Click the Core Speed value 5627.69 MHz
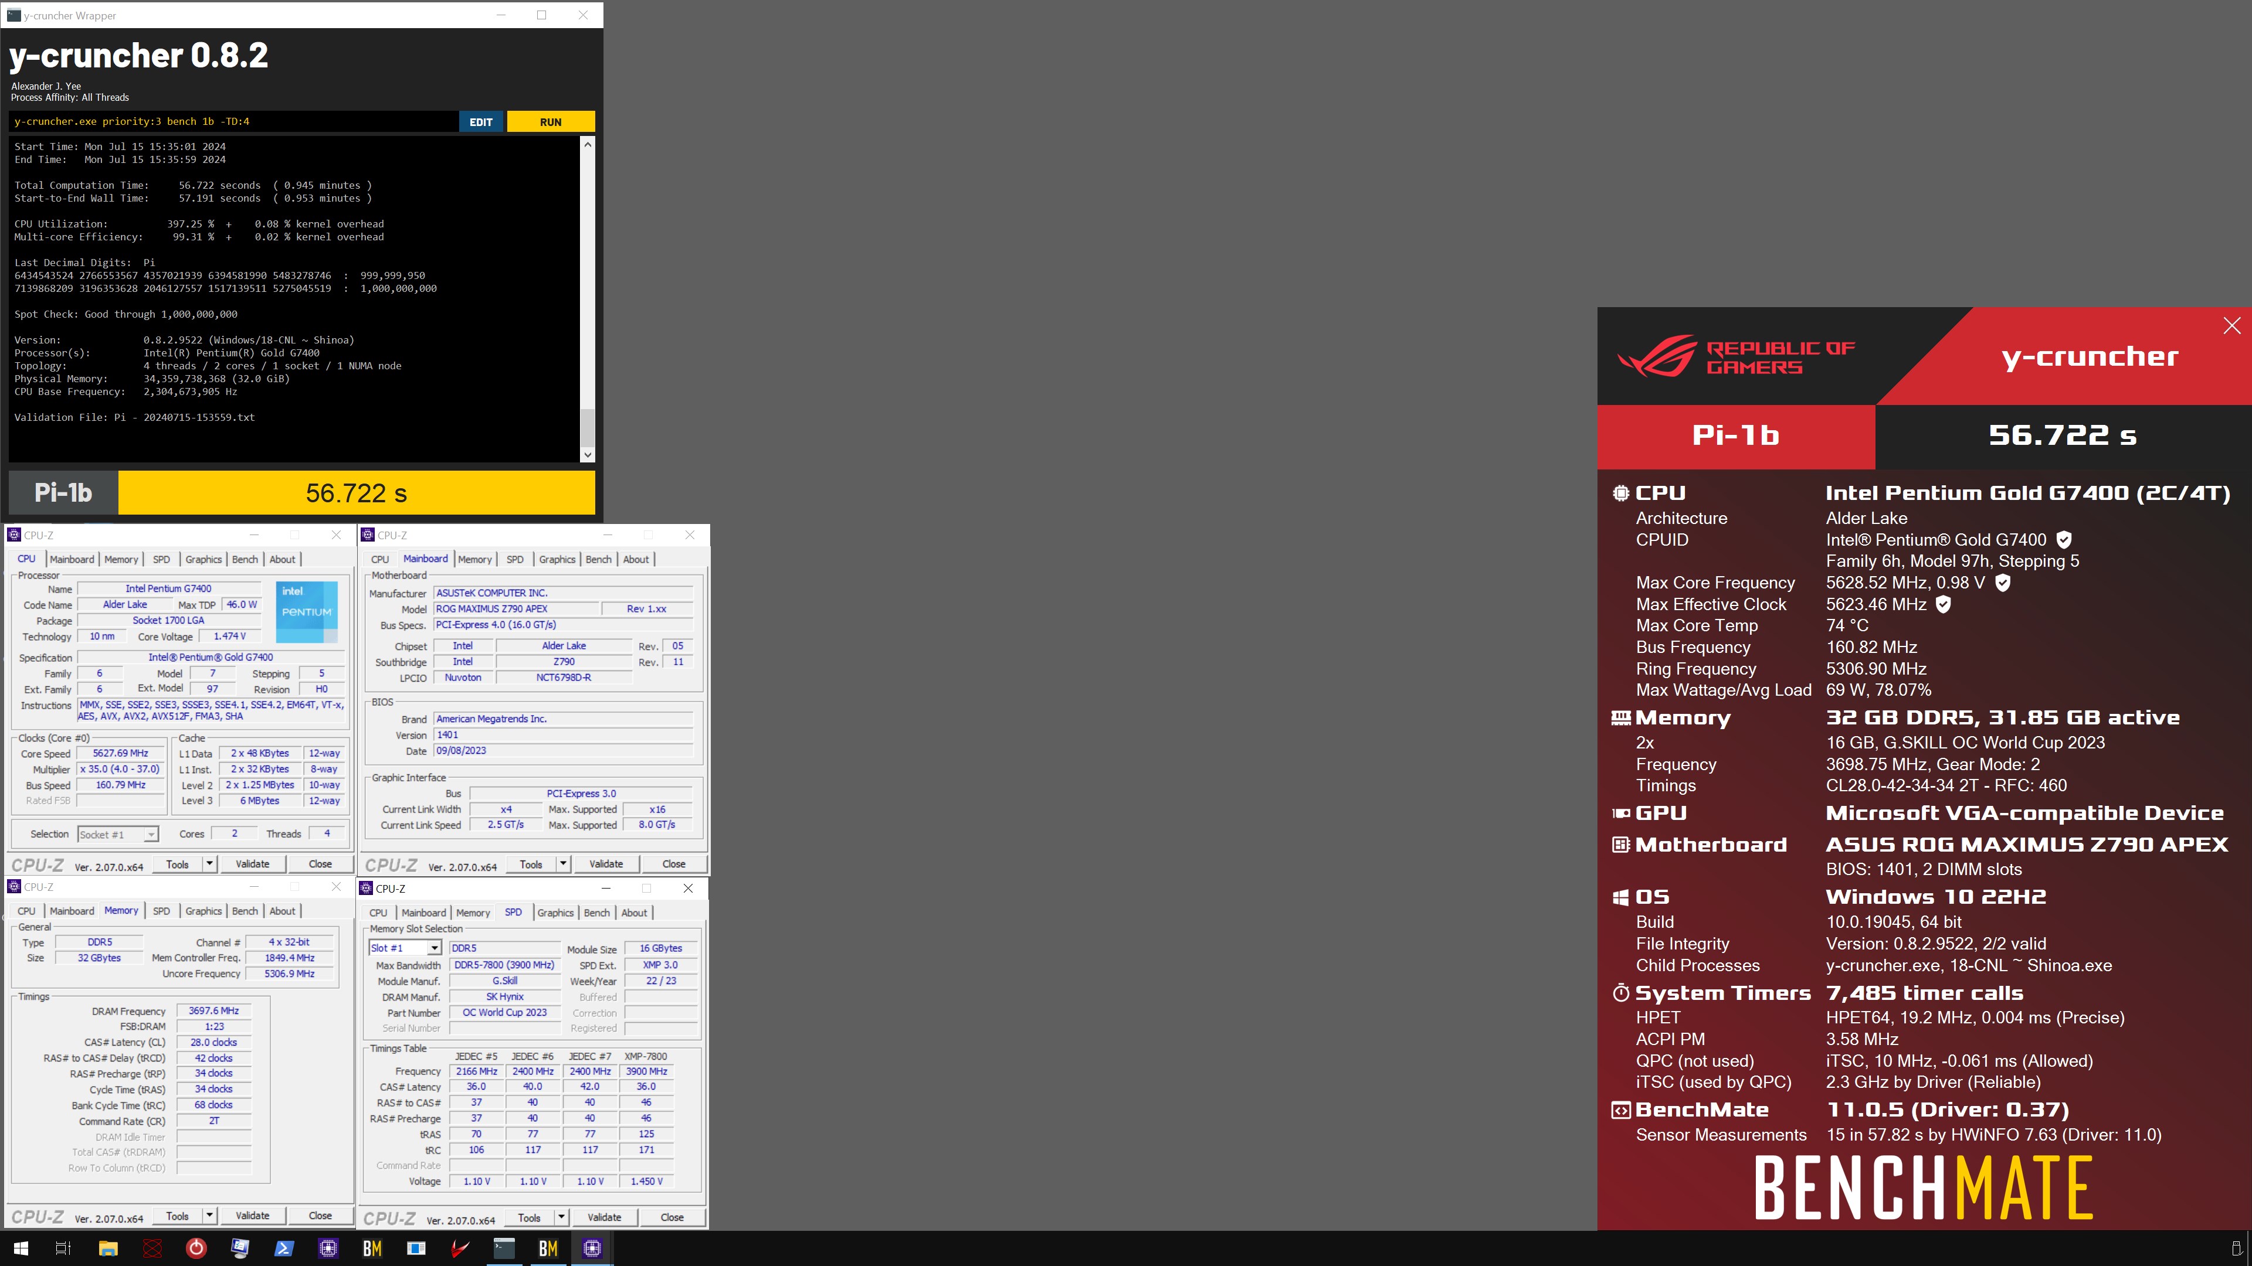This screenshot has width=2252, height=1266. point(121,753)
